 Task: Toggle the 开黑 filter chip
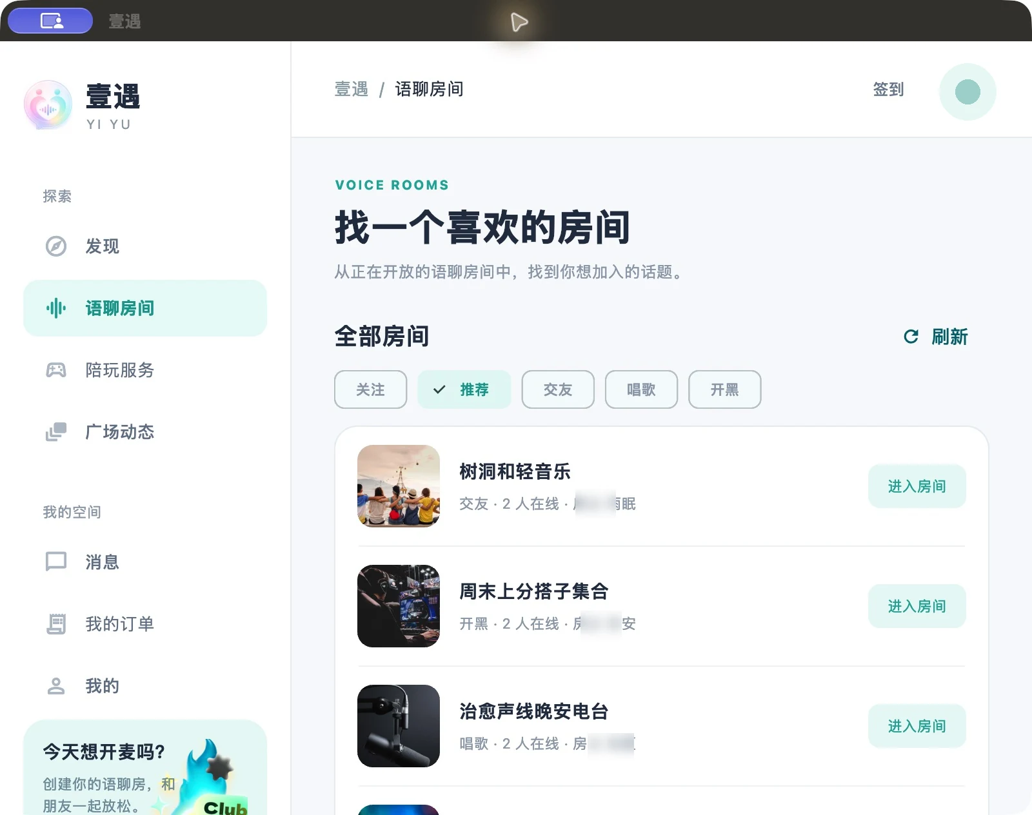[x=725, y=389]
